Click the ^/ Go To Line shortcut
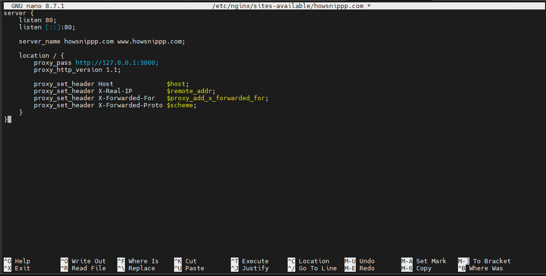 click(312, 268)
